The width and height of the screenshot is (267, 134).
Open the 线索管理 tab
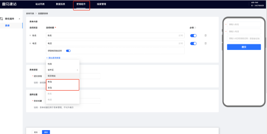coord(101,4)
